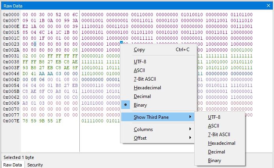Choose Decimal in the Show Third Pane submenu
The height and width of the screenshot is (168, 274).
pos(220,152)
